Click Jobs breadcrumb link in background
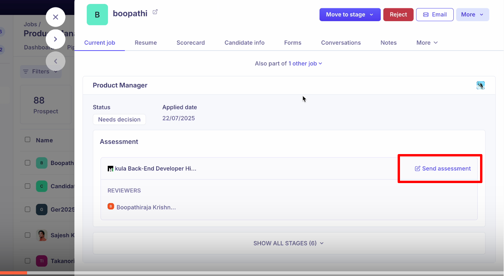This screenshot has height=276, width=504. coord(30,25)
